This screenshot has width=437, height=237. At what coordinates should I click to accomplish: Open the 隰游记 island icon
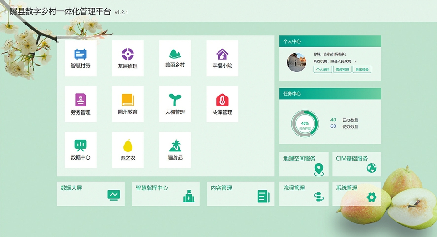(175, 146)
